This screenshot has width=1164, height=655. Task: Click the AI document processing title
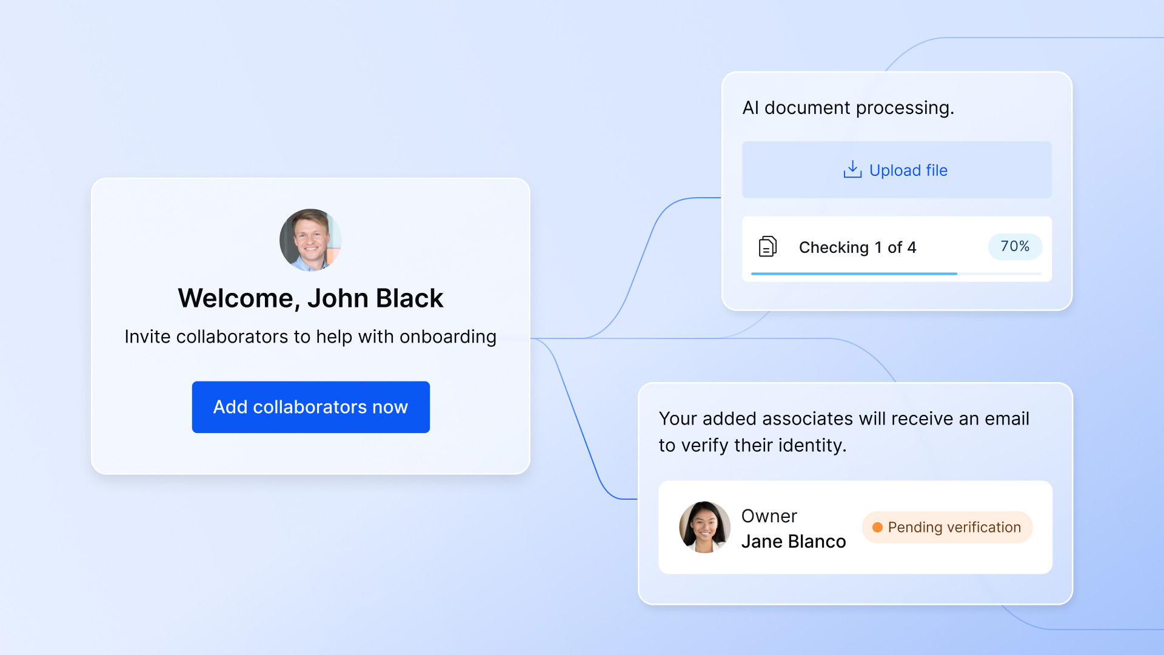(848, 108)
